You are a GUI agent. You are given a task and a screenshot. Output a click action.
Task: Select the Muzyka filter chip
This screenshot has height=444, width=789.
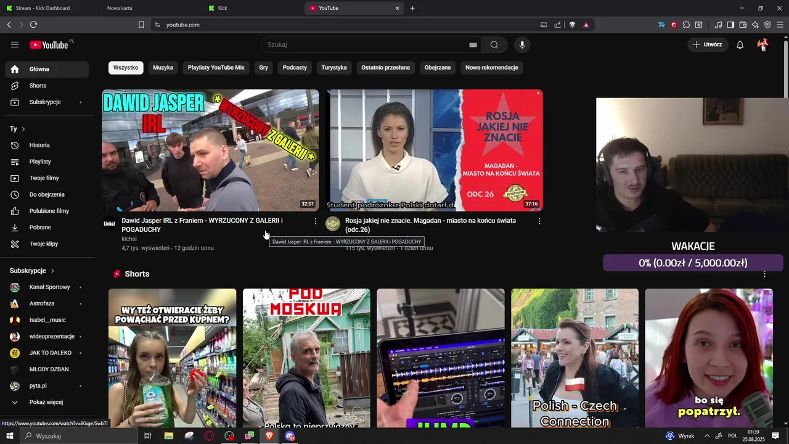point(163,67)
